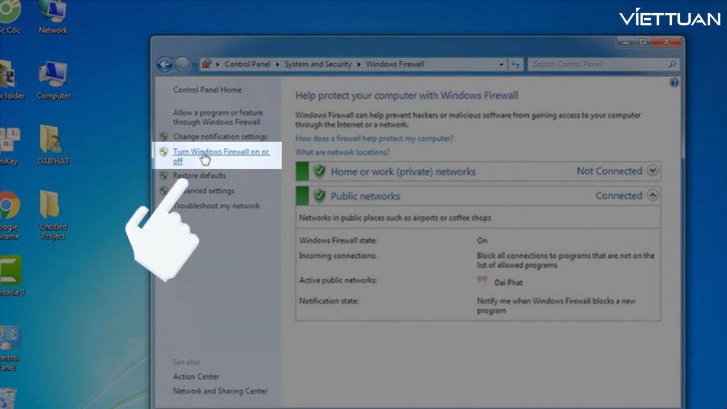Click Control Panel breadcrumb item
Image resolution: width=727 pixels, height=409 pixels.
pyautogui.click(x=247, y=64)
